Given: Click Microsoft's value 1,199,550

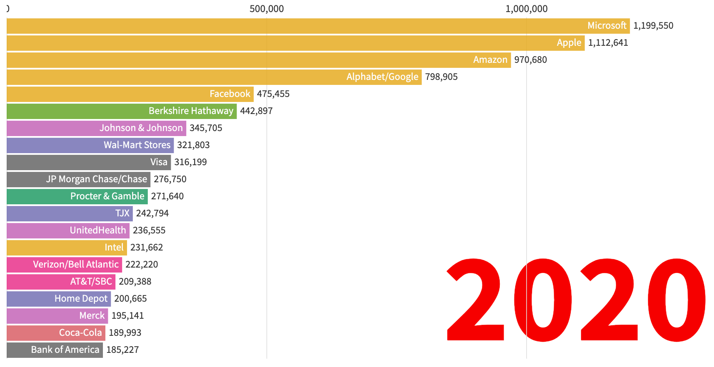Looking at the screenshot, I should [x=653, y=26].
